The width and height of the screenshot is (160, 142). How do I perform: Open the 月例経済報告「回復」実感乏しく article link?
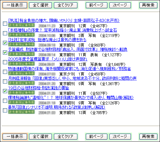pos(72,78)
